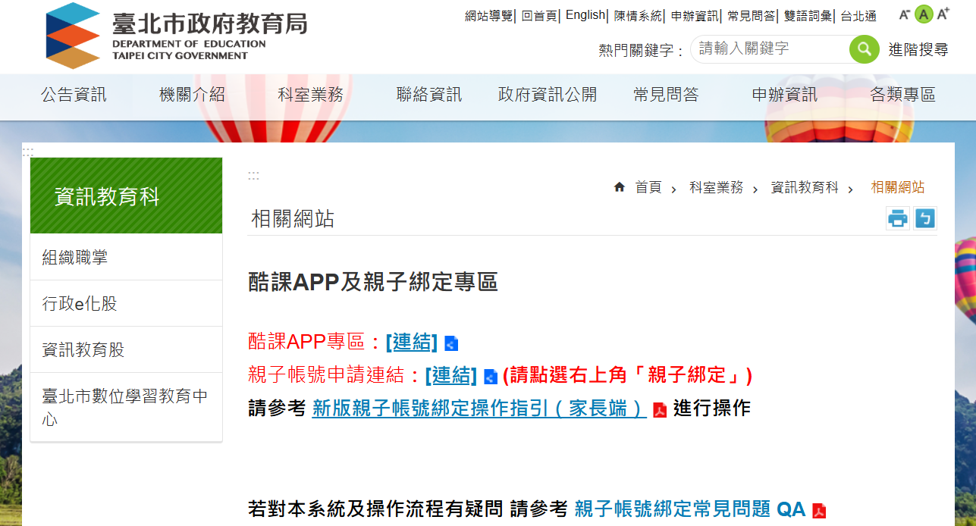Image resolution: width=976 pixels, height=526 pixels.
Task: Click the accessibility anchor above the sidebar
Action: click(28, 152)
